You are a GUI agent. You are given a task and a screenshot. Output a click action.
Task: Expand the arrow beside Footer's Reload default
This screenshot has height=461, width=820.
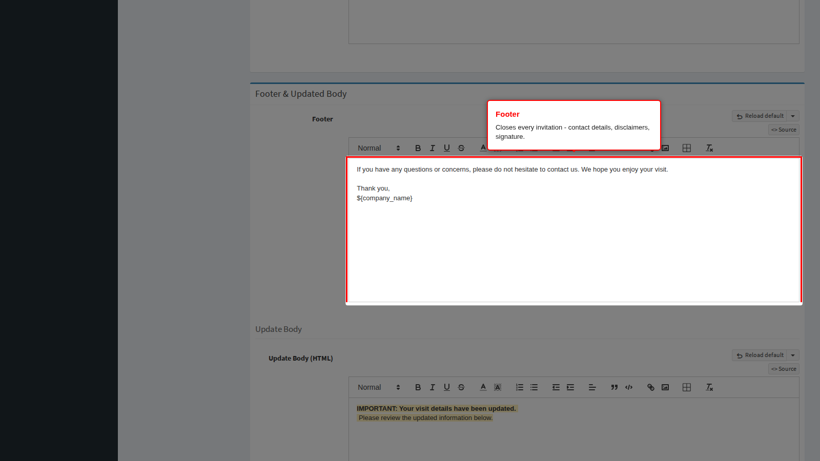793,116
